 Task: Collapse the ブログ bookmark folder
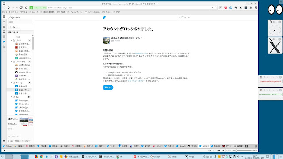click(11, 40)
